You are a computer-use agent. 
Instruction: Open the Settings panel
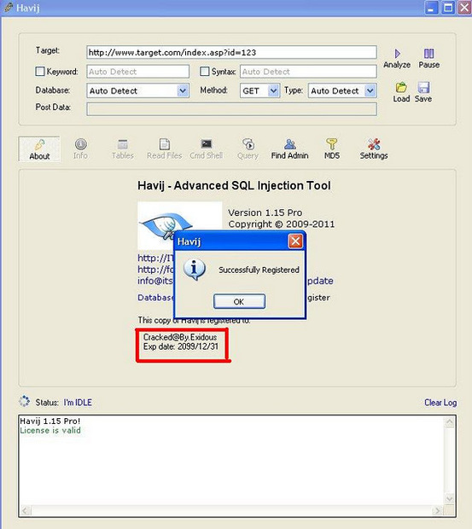point(374,149)
